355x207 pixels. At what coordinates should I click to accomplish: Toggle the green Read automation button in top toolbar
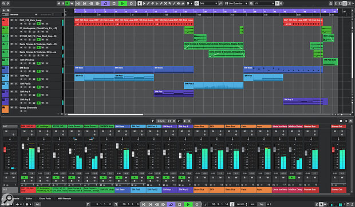67,3
